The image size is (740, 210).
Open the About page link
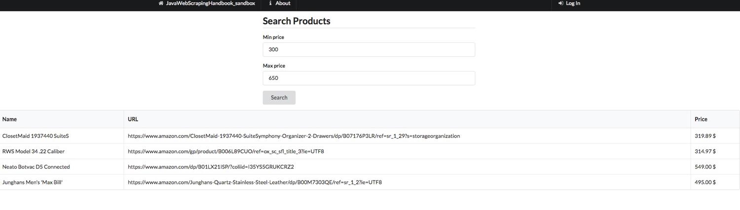(279, 3)
